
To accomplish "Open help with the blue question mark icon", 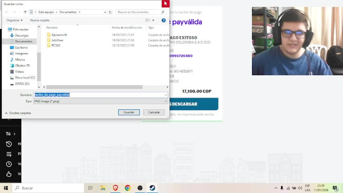I will [164, 20].
